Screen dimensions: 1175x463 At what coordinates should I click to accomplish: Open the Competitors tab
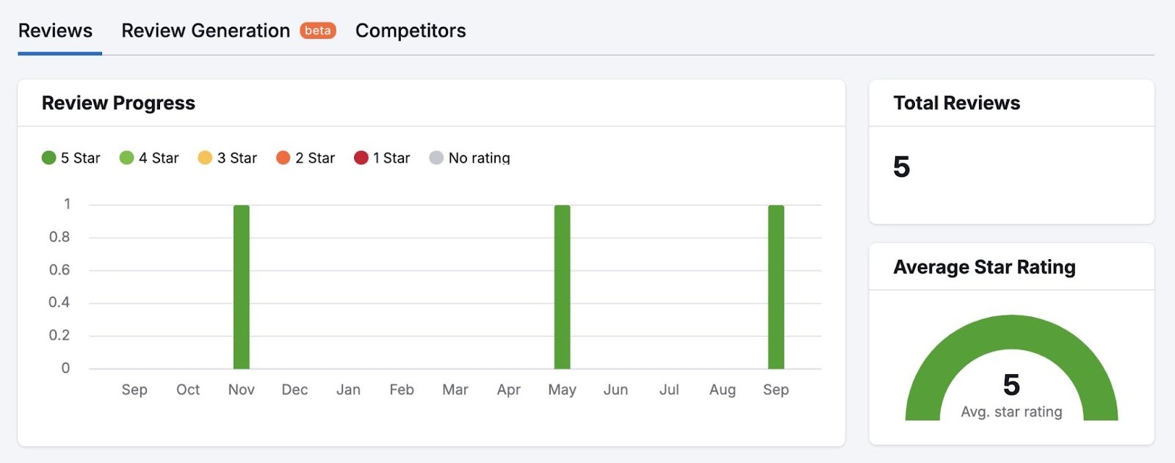coord(410,31)
